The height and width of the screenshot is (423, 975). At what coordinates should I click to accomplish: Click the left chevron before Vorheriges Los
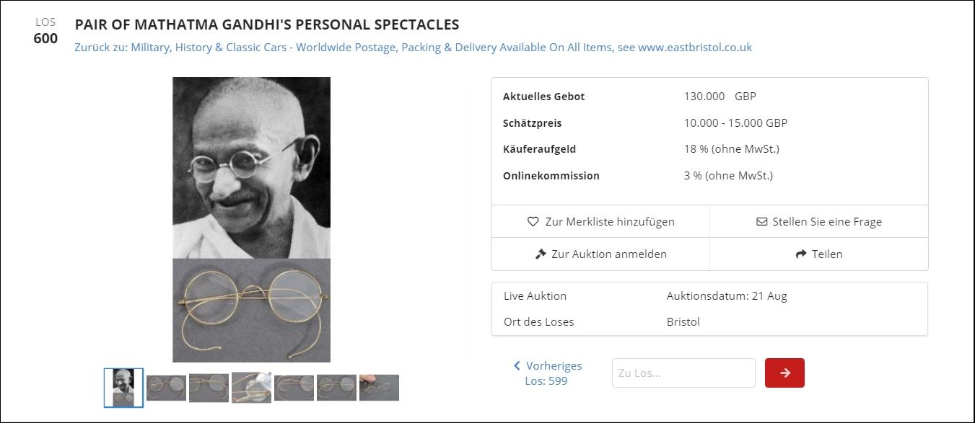[x=517, y=366]
